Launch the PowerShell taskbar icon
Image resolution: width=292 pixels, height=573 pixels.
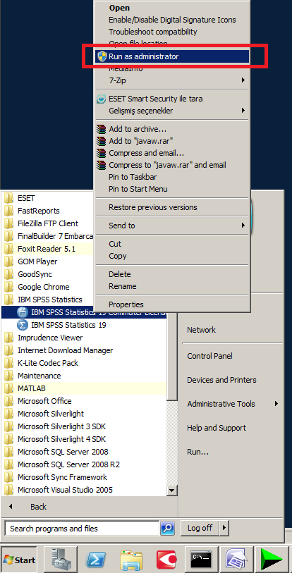[96, 559]
